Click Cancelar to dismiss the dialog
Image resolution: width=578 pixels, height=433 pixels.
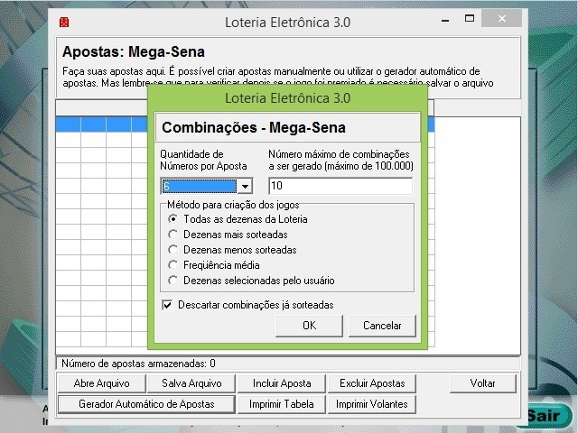coord(382,326)
